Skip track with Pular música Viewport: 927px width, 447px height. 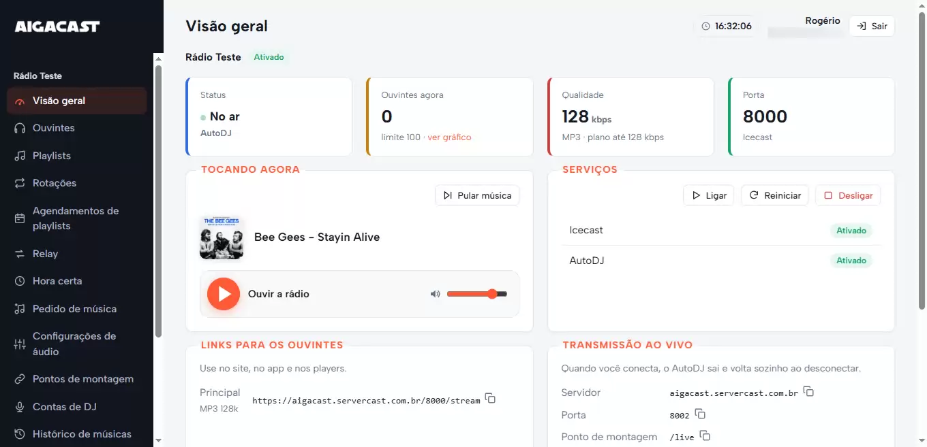click(477, 196)
